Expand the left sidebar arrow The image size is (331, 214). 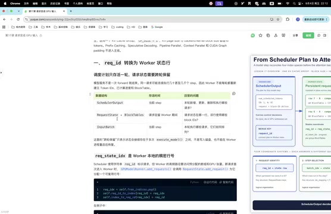point(1,73)
